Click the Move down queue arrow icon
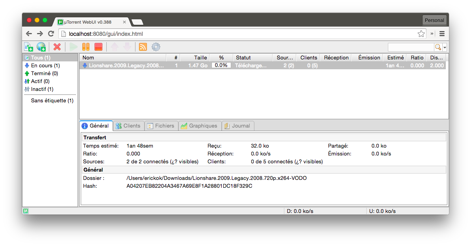Screen dimensions: 471x246 (127, 47)
